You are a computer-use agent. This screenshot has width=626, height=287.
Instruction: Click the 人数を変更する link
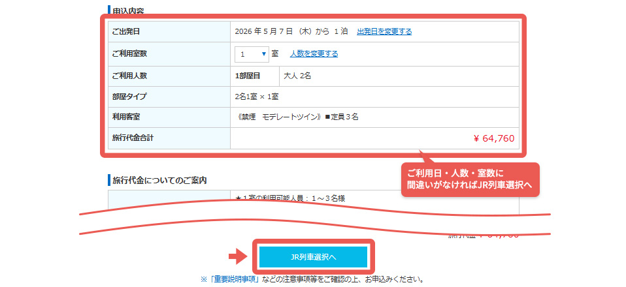(x=314, y=53)
